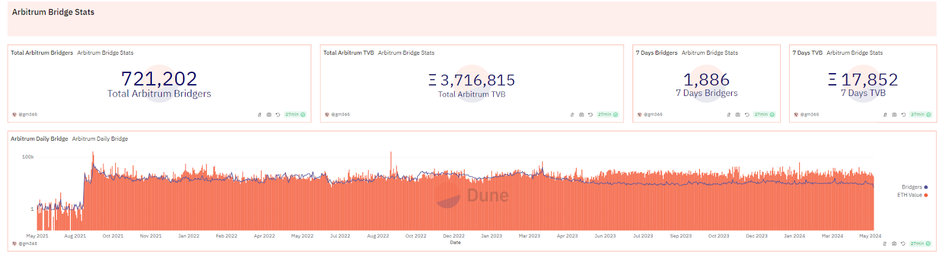The image size is (945, 255).
Task: Open @gm365 profile in Total Arbitrum TVB card
Action: click(x=340, y=115)
